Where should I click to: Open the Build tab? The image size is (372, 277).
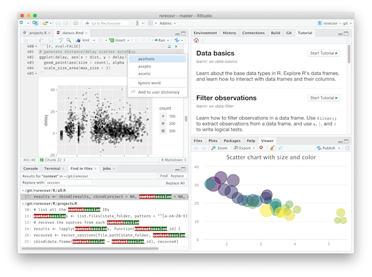pyautogui.click(x=275, y=33)
